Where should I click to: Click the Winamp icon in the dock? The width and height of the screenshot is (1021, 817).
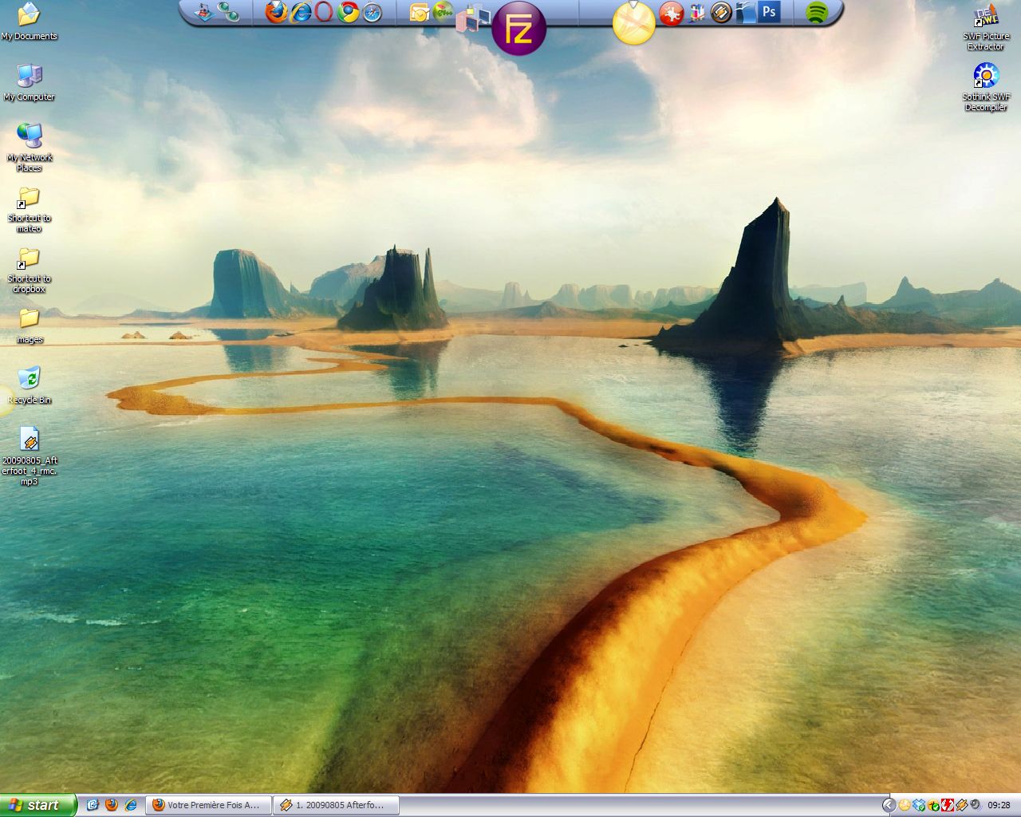721,12
